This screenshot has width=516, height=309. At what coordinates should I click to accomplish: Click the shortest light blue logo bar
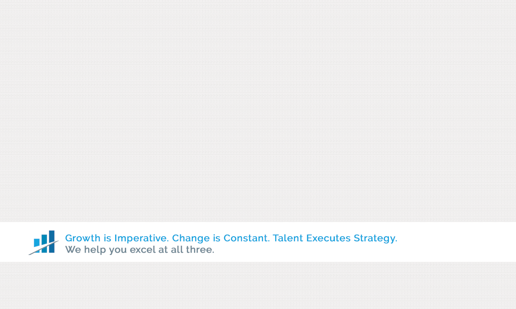[x=37, y=246]
